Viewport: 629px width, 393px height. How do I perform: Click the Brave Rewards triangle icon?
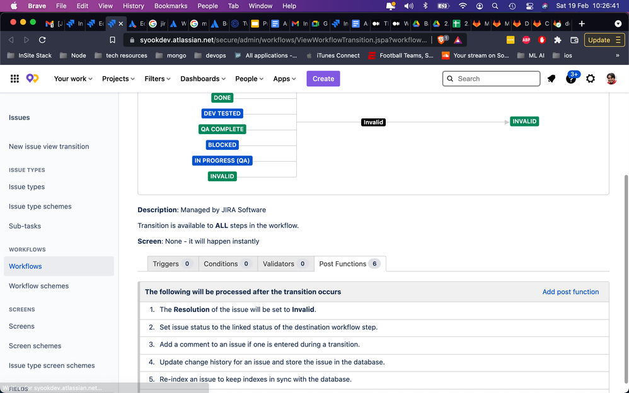(x=458, y=40)
